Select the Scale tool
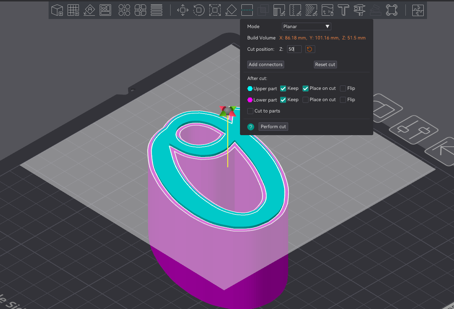The width and height of the screenshot is (454, 309). point(215,10)
